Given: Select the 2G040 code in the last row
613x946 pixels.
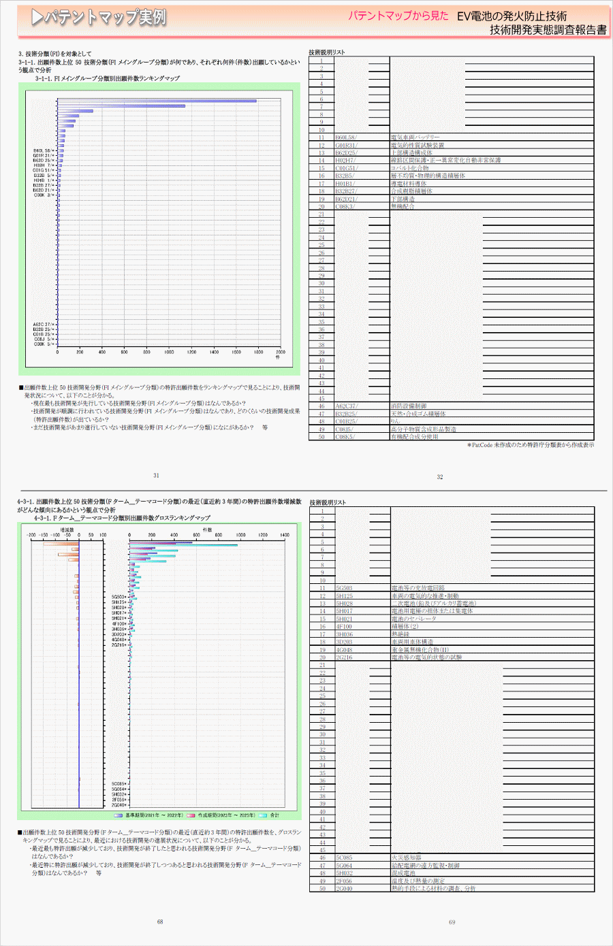Looking at the screenshot, I should click(x=344, y=889).
